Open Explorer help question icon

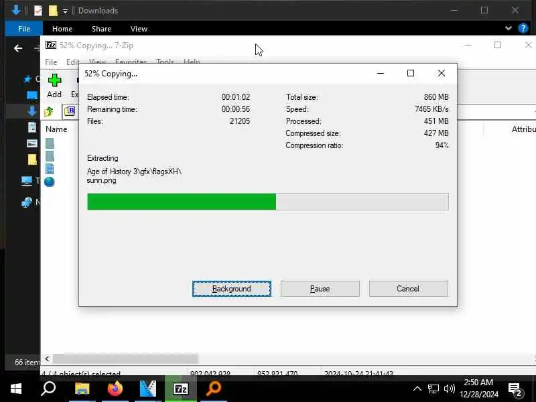[x=523, y=28]
